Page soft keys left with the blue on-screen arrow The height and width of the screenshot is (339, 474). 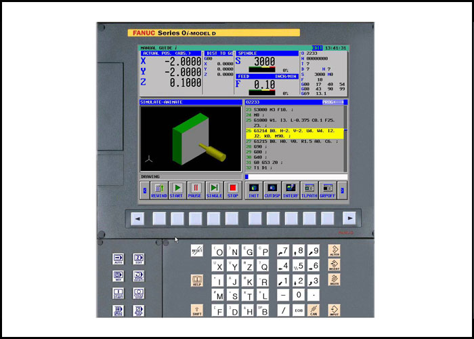point(145,191)
